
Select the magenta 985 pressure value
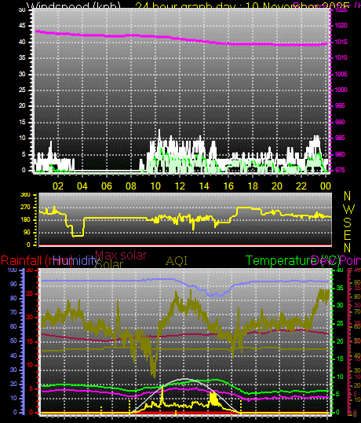click(340, 138)
